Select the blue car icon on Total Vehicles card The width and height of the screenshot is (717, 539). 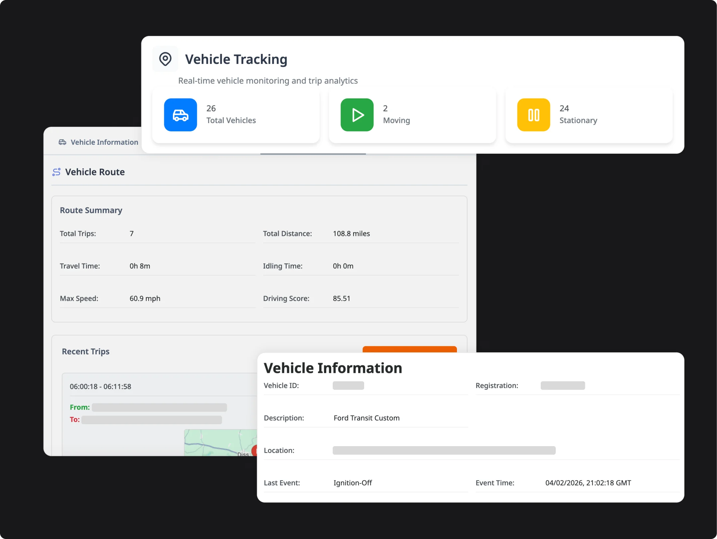180,114
